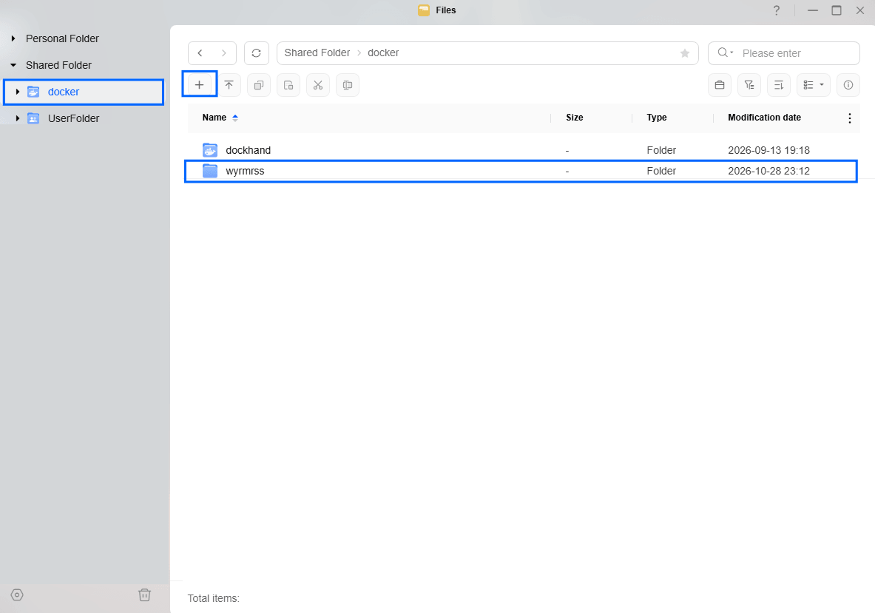875x613 pixels.
Task: Sort the list by Name column header
Action: (214, 117)
